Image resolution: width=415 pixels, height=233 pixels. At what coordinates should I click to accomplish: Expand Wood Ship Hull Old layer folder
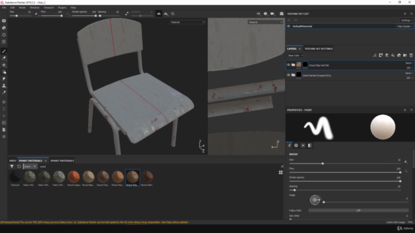coord(293,65)
